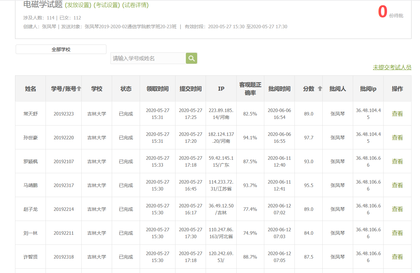Click accuracy value 88.7%
This screenshot has height=273, width=420.
(250, 257)
